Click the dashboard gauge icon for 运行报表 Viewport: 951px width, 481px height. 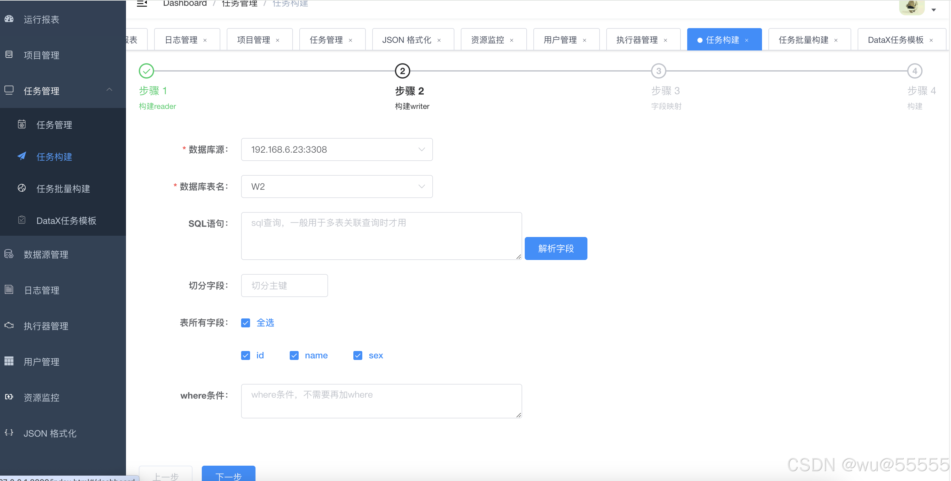tap(9, 19)
